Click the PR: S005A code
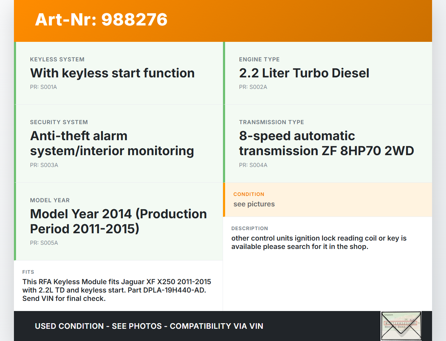This screenshot has height=341, width=446. [44, 243]
